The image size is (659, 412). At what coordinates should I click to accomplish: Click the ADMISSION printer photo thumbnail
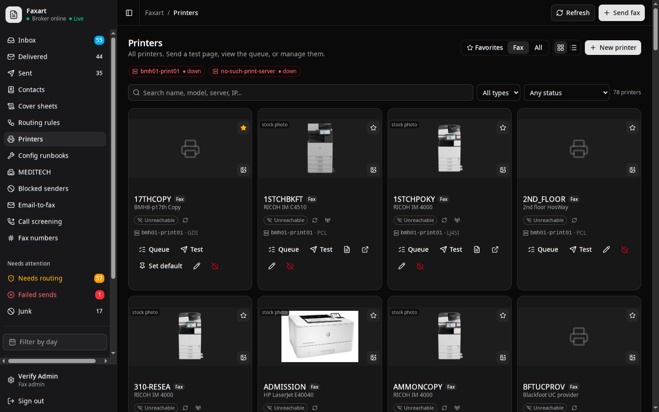pyautogui.click(x=320, y=336)
